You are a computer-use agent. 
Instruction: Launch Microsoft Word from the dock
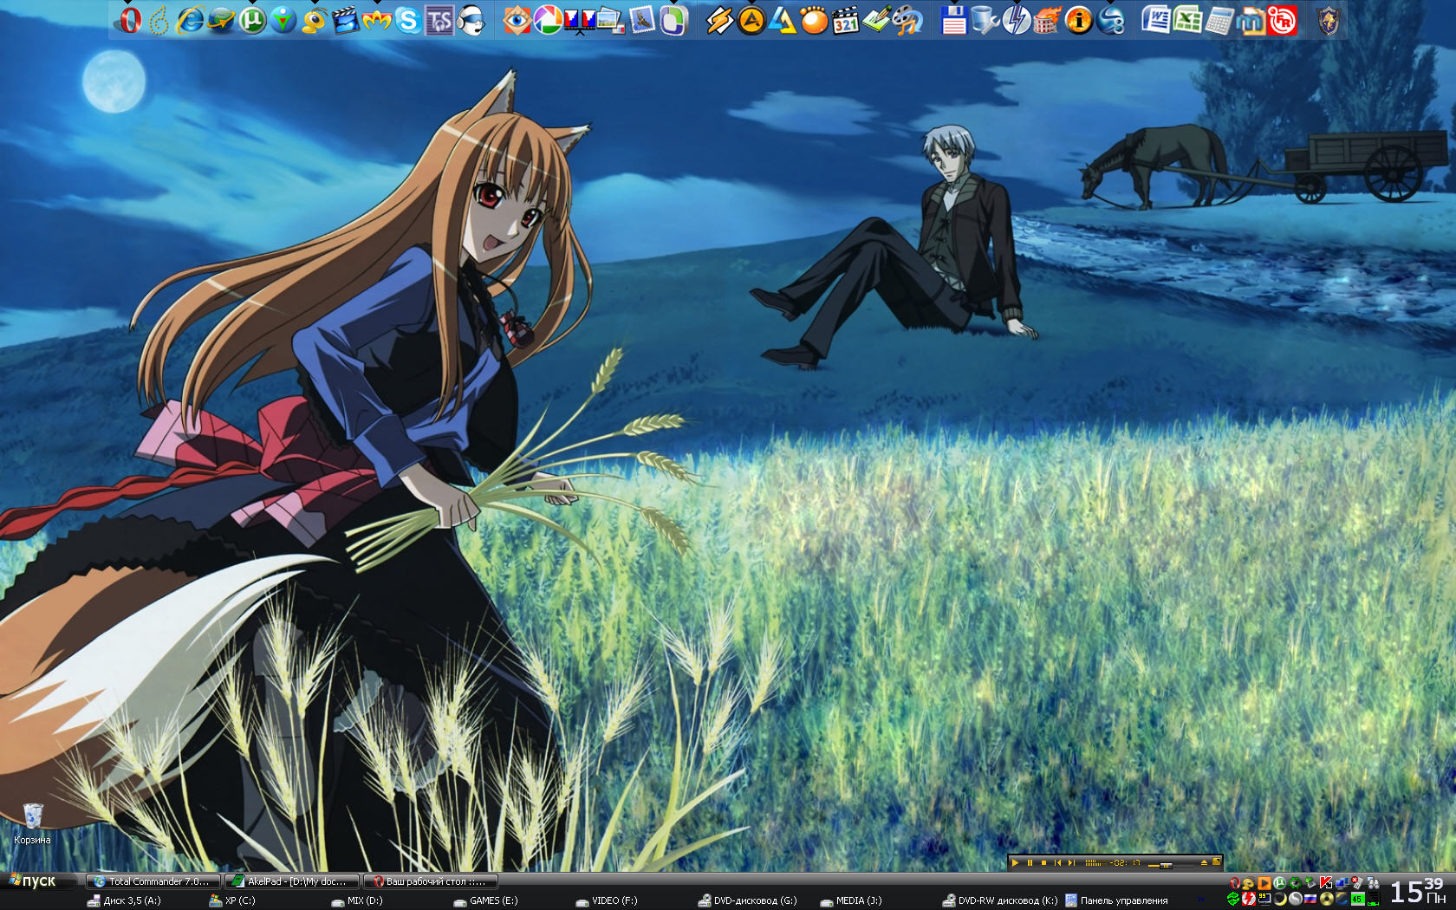click(1156, 19)
